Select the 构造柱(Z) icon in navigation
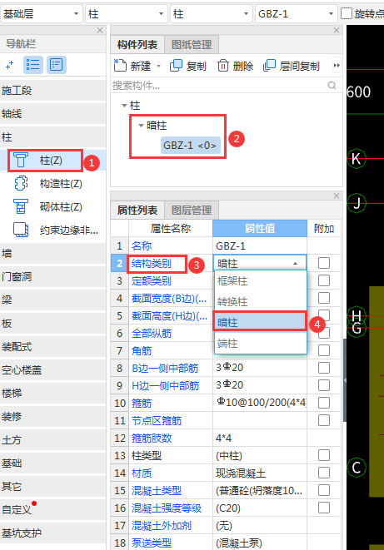The width and height of the screenshot is (384, 550). click(21, 183)
